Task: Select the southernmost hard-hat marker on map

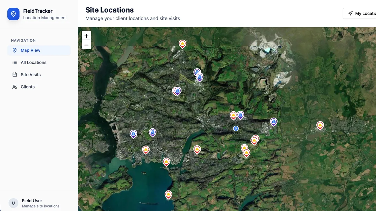Action: point(168,195)
